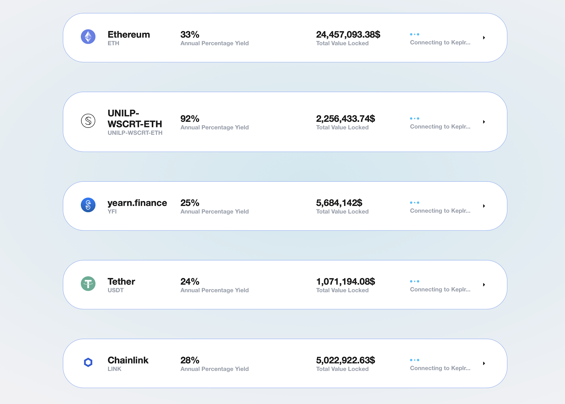
Task: Click Connecting to Keplr in yearn.finance row
Action: click(x=440, y=211)
